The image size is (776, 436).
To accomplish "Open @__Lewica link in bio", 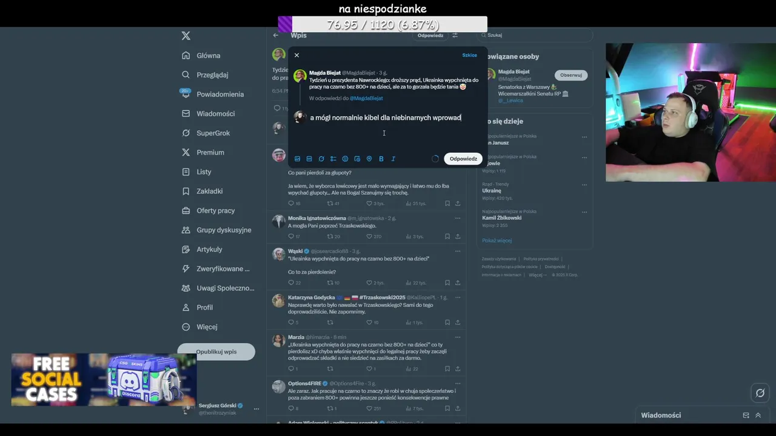I will click(x=510, y=101).
